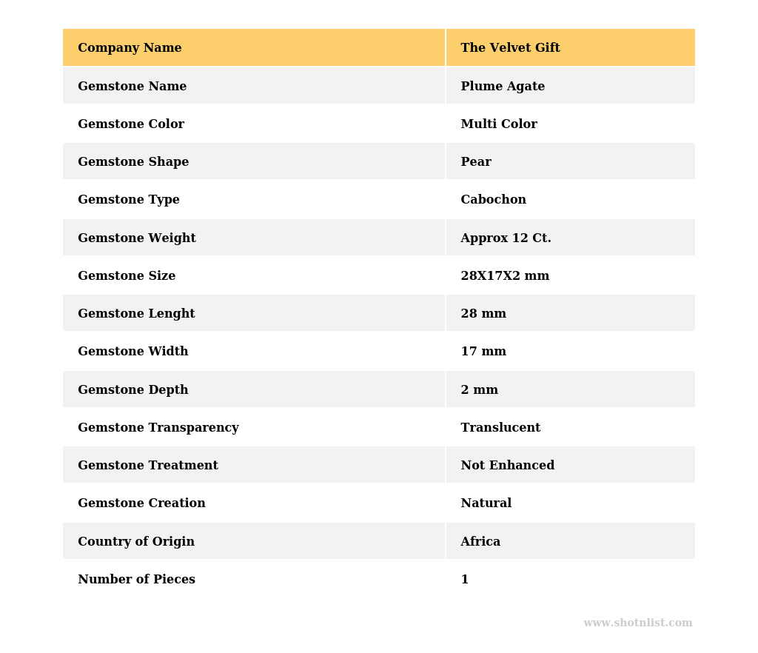Select the Gemstone Lenght label

point(136,314)
